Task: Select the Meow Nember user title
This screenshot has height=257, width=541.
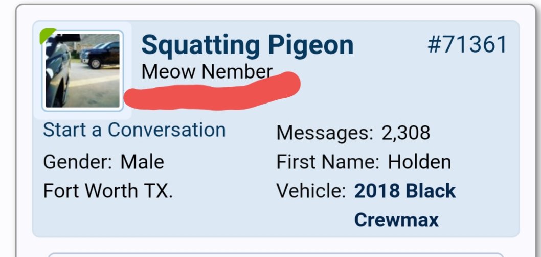Action: (207, 71)
